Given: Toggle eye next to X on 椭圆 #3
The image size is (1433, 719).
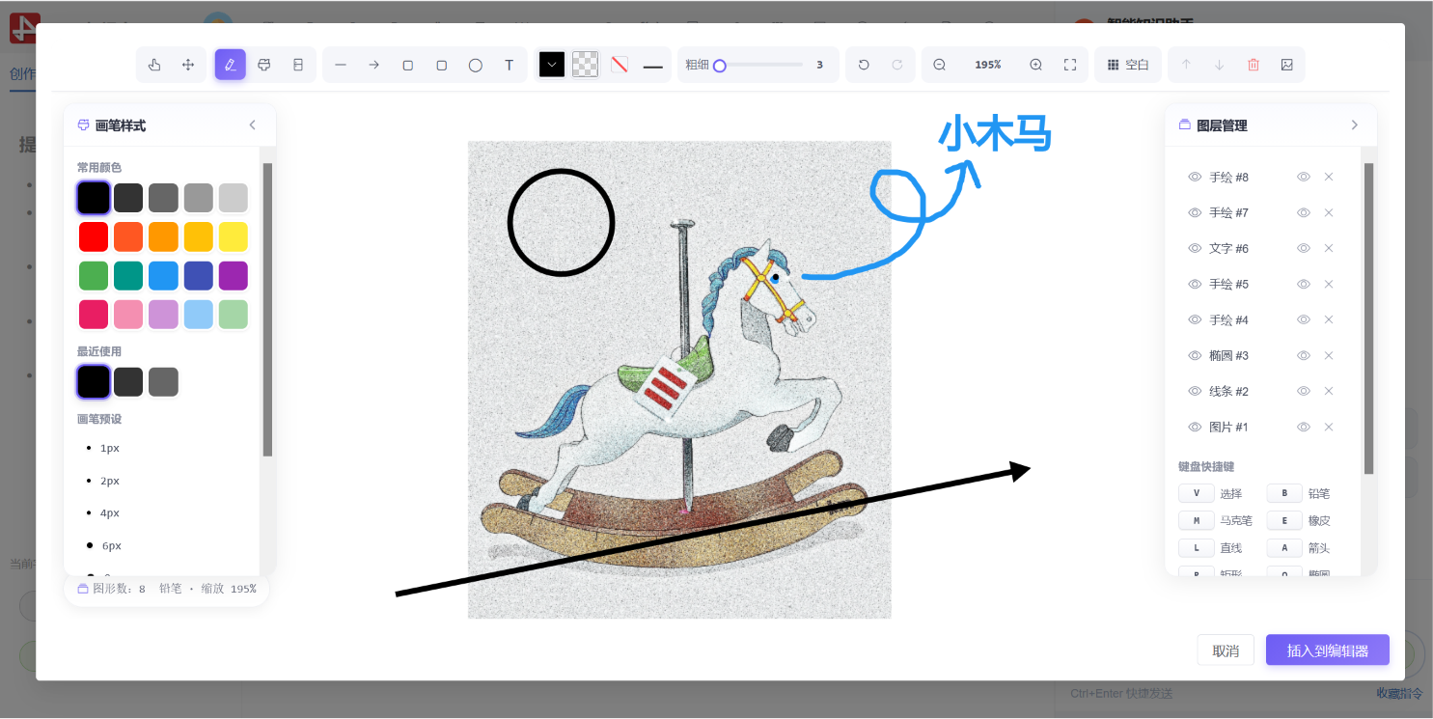Looking at the screenshot, I should 1304,355.
